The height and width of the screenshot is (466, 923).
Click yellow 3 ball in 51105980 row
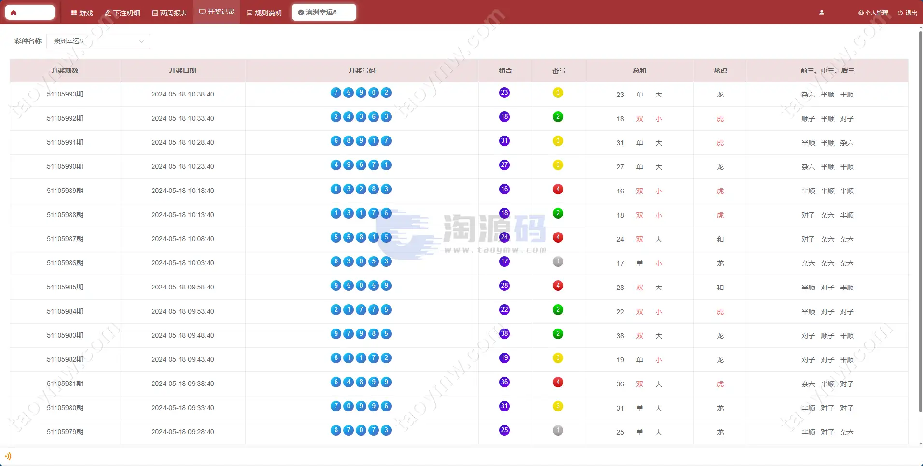pyautogui.click(x=558, y=406)
